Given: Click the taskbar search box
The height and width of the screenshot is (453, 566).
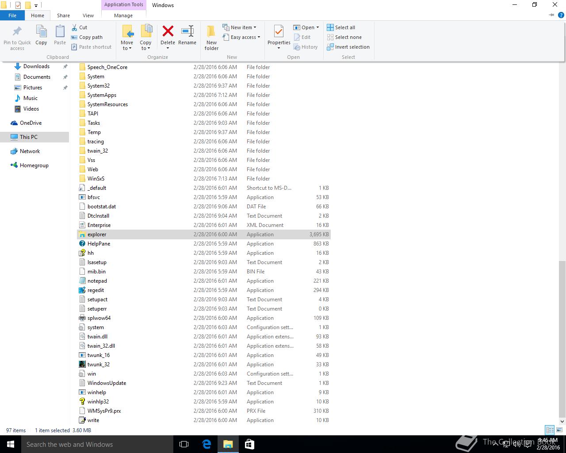Looking at the screenshot, I should (97, 444).
